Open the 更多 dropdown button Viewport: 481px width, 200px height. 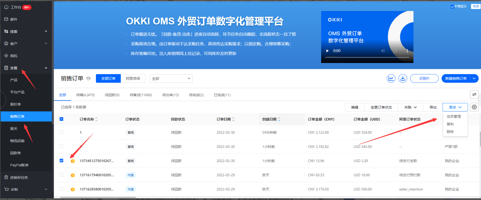tap(455, 107)
